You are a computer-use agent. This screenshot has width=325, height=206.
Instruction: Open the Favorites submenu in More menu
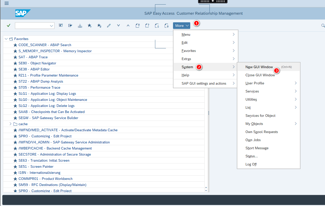pyautogui.click(x=205, y=51)
